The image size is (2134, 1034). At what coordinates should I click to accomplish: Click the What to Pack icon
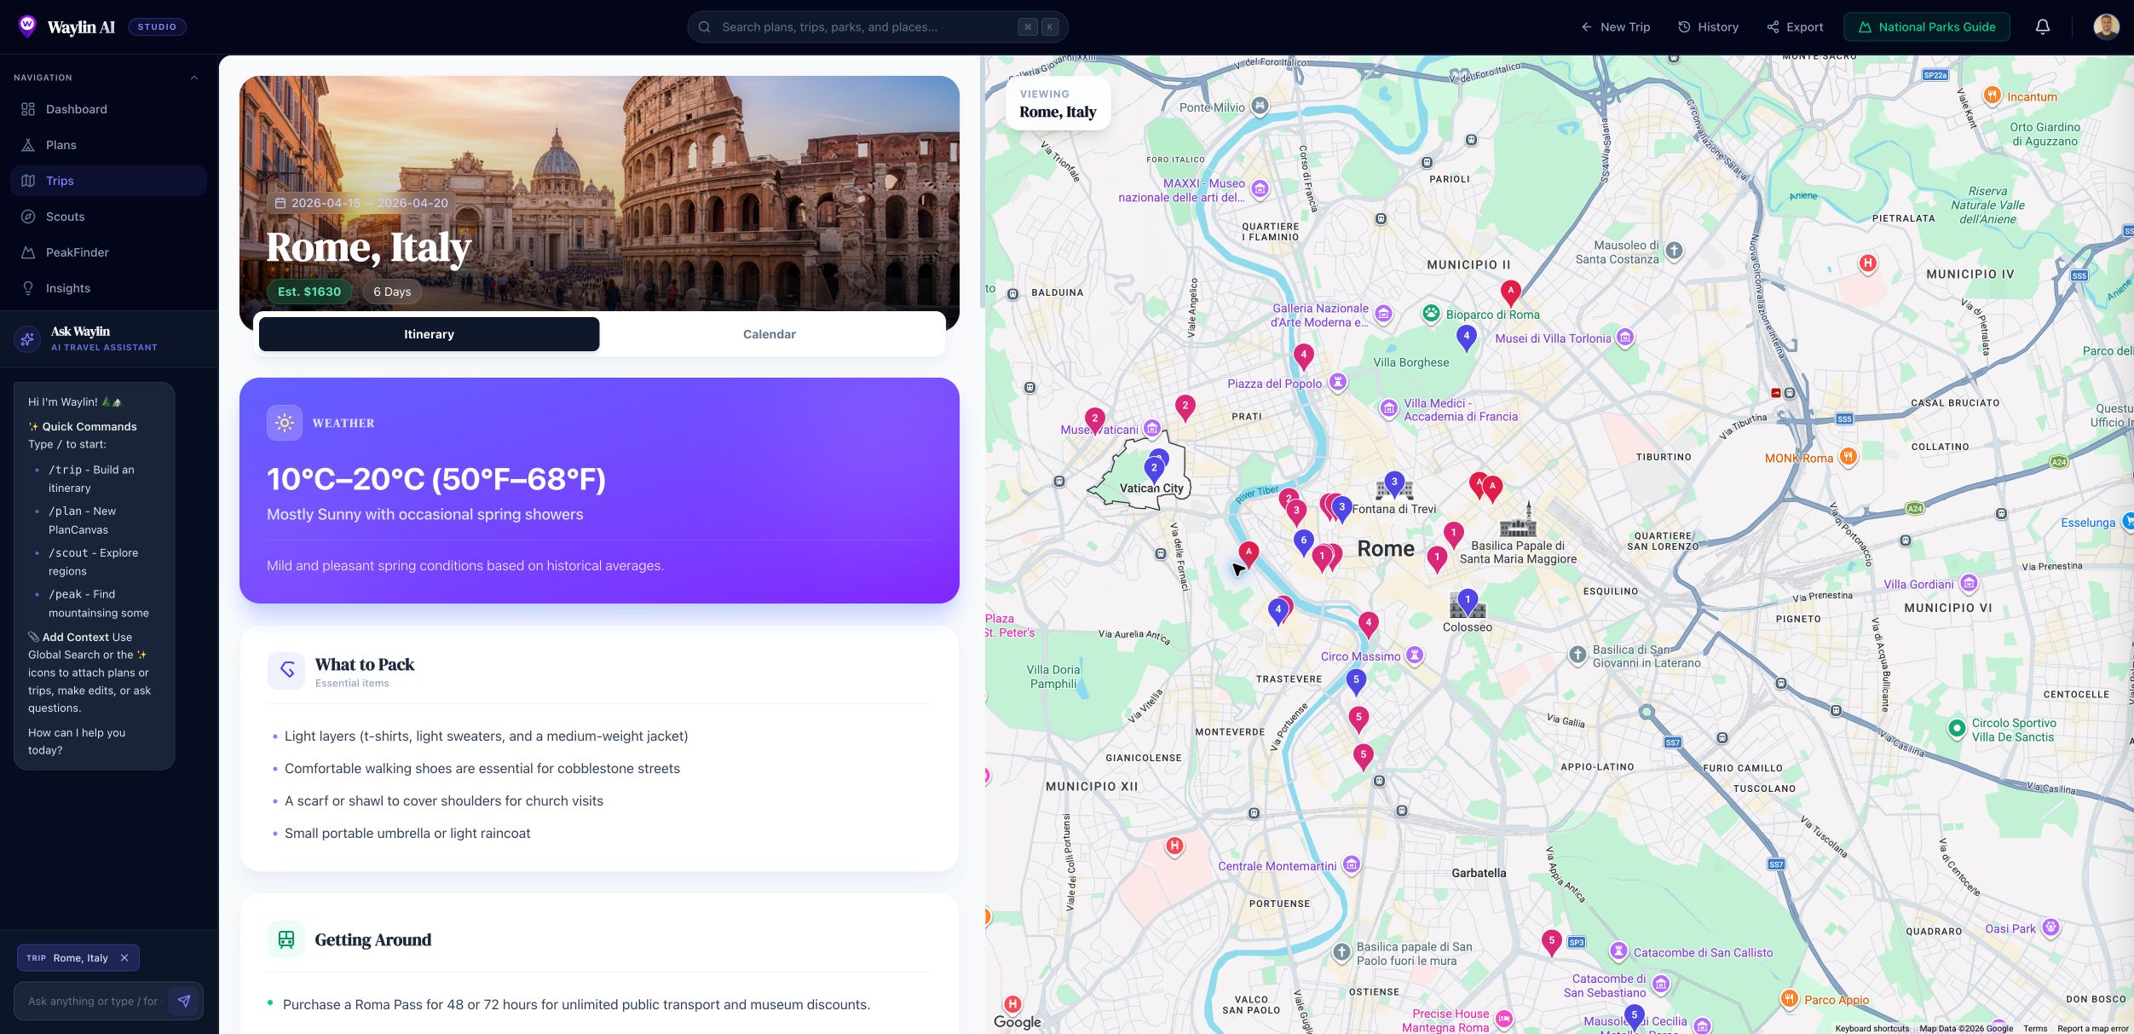pos(286,671)
